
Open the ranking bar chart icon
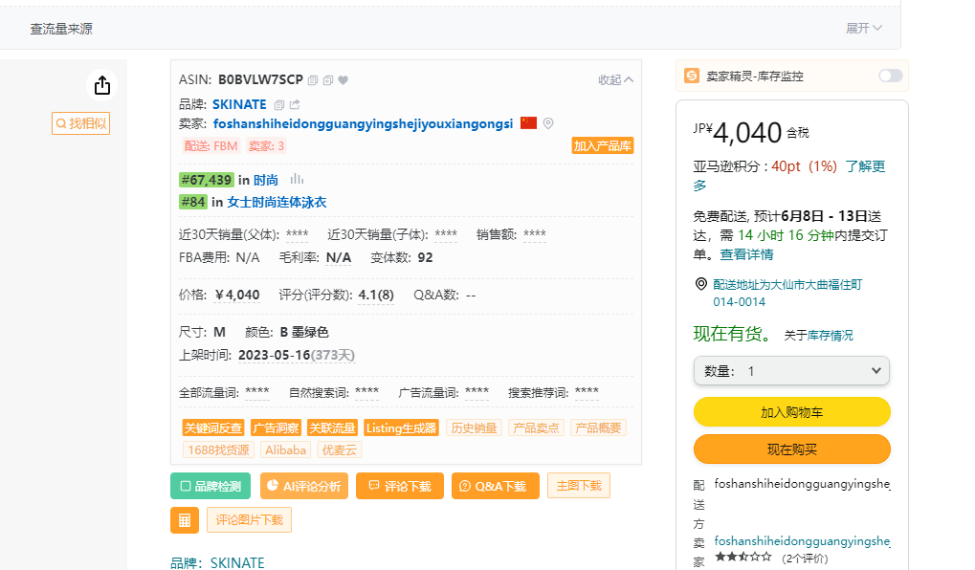pyautogui.click(x=298, y=180)
